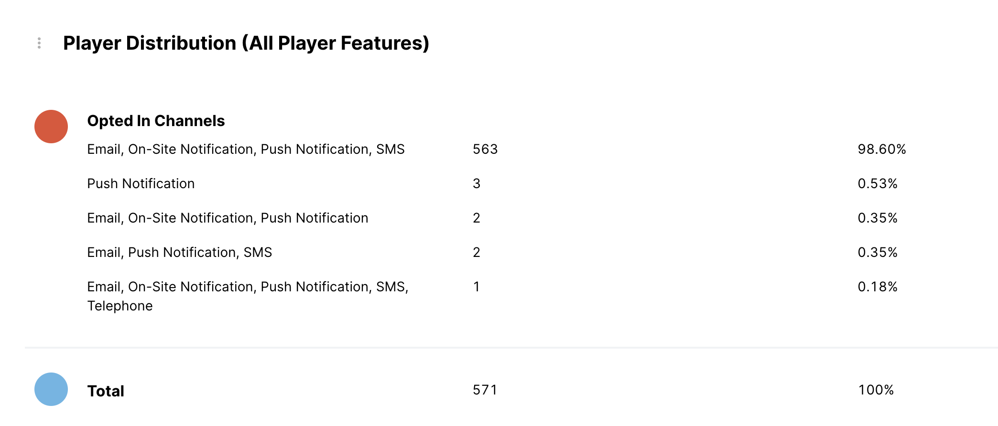Click the 0.18% percentage value
This screenshot has width=998, height=426.
click(877, 287)
